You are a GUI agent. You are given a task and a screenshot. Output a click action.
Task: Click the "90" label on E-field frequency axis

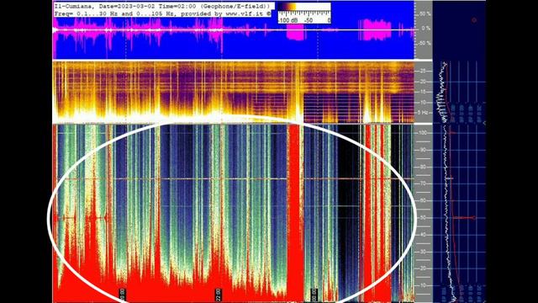click(424, 150)
